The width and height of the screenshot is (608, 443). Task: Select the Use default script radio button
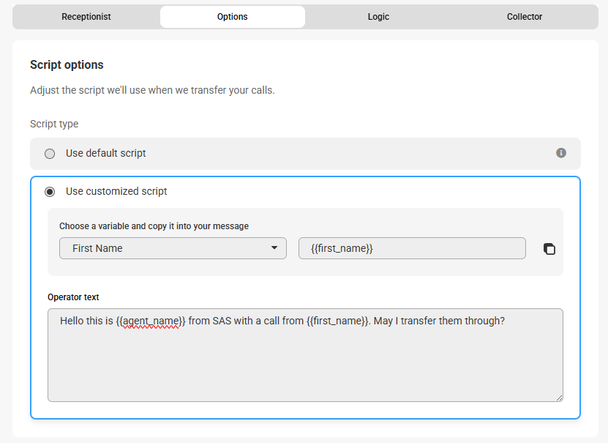coord(50,154)
